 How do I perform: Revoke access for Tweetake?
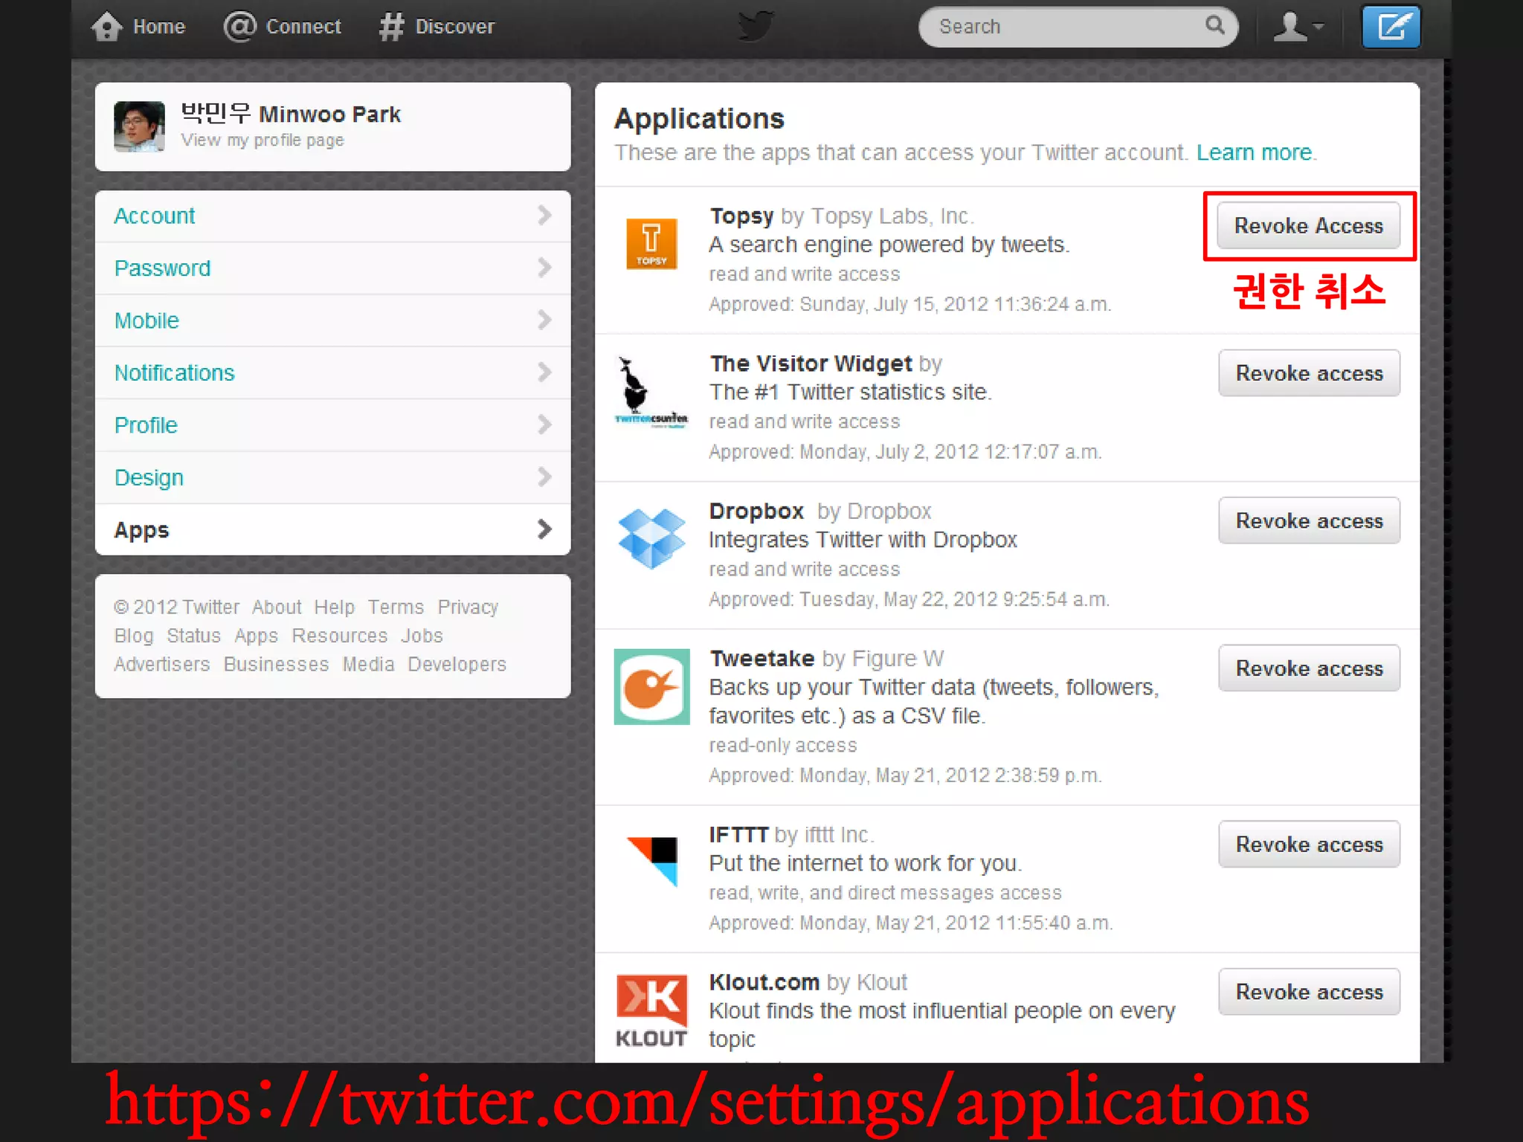click(x=1309, y=668)
